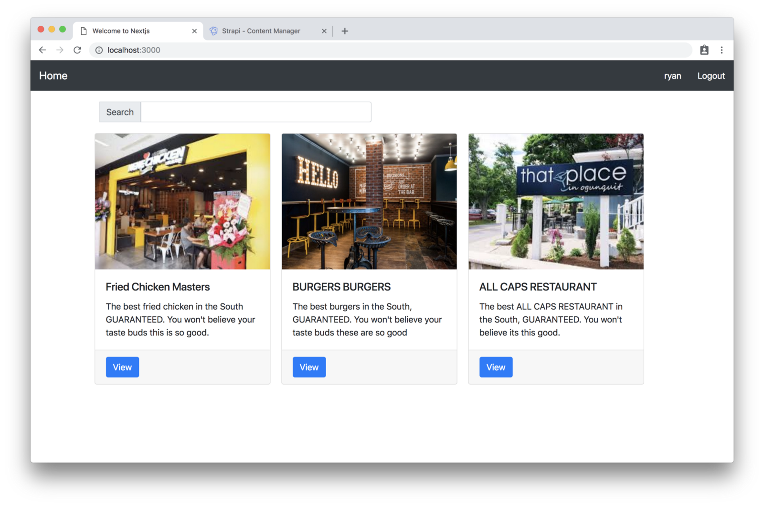Close the Strapi Content Manager tab
The image size is (764, 506).
pos(324,31)
